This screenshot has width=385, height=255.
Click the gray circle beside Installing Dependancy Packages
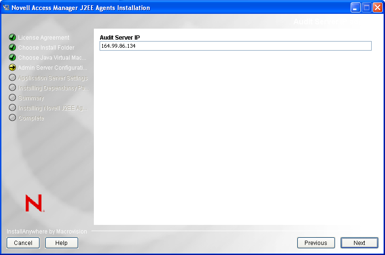pos(12,87)
